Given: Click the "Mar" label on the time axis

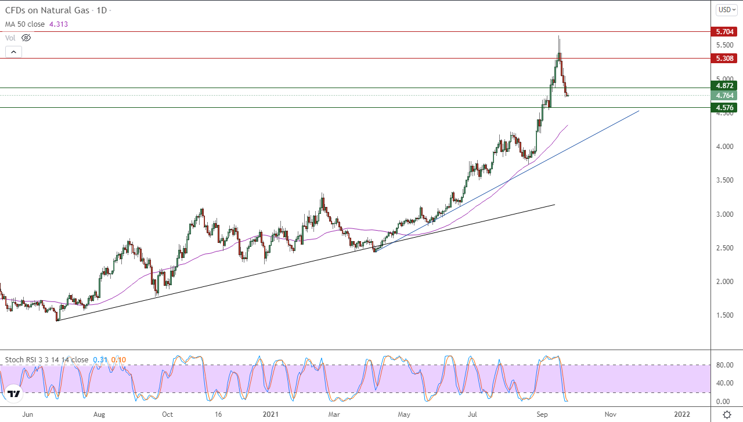Looking at the screenshot, I should tap(334, 414).
